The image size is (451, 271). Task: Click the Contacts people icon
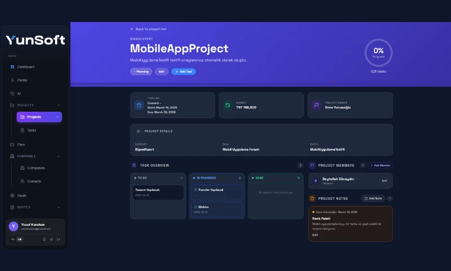point(23,181)
